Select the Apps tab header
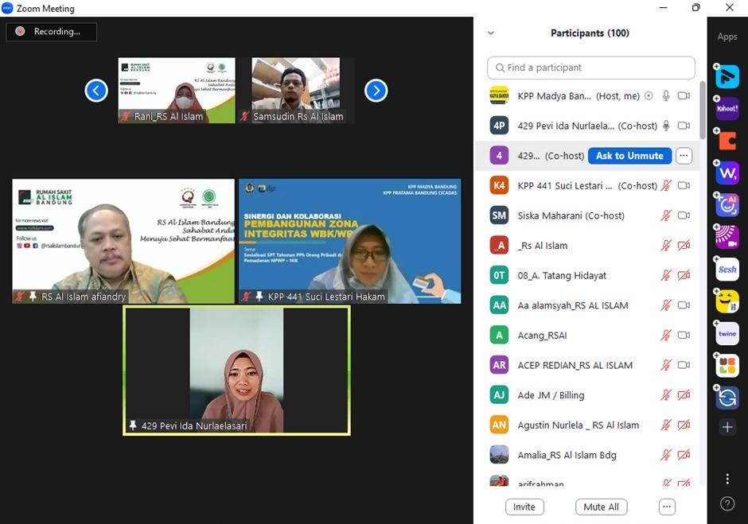The width and height of the screenshot is (748, 524). [727, 37]
